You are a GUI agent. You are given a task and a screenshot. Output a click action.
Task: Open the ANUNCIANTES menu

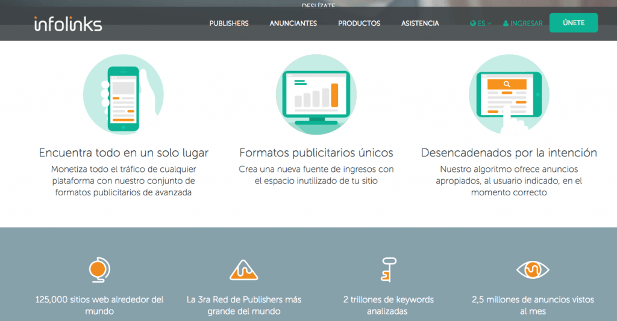point(293,23)
